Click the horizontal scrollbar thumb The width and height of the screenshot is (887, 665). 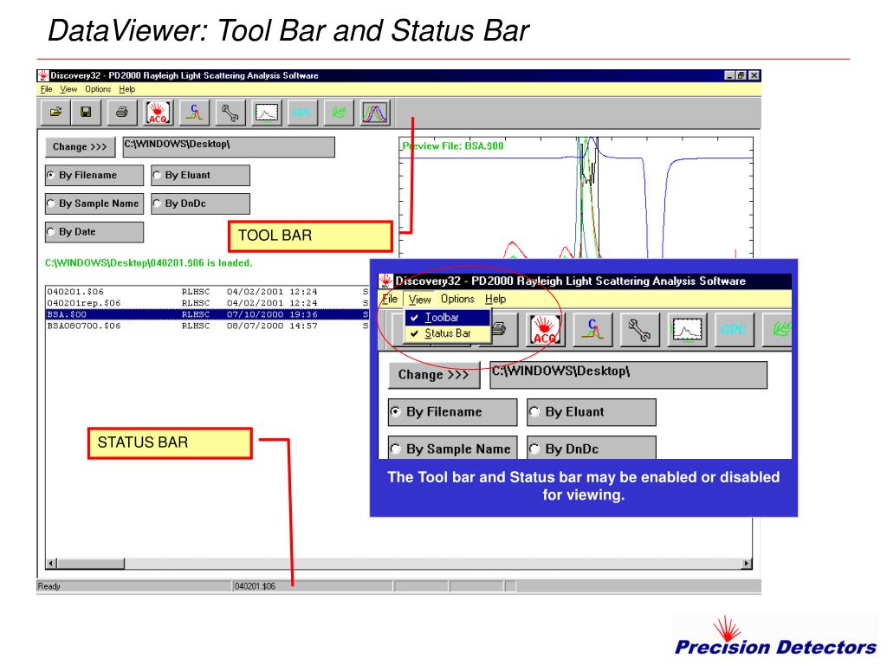coord(90,563)
